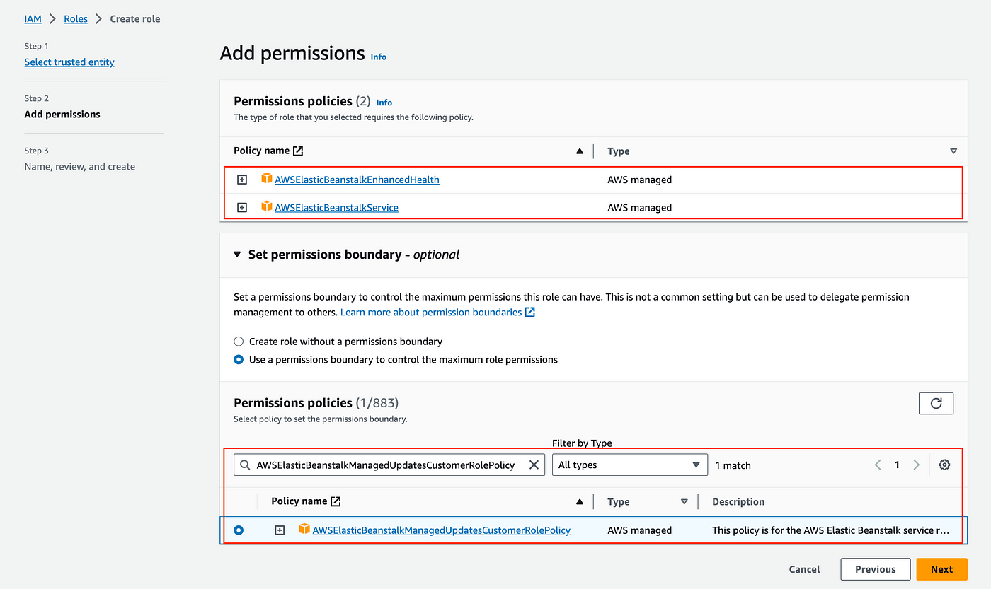
Task: Click ManagedUpdatesCustomerRolePolicy cube icon
Action: click(x=304, y=529)
